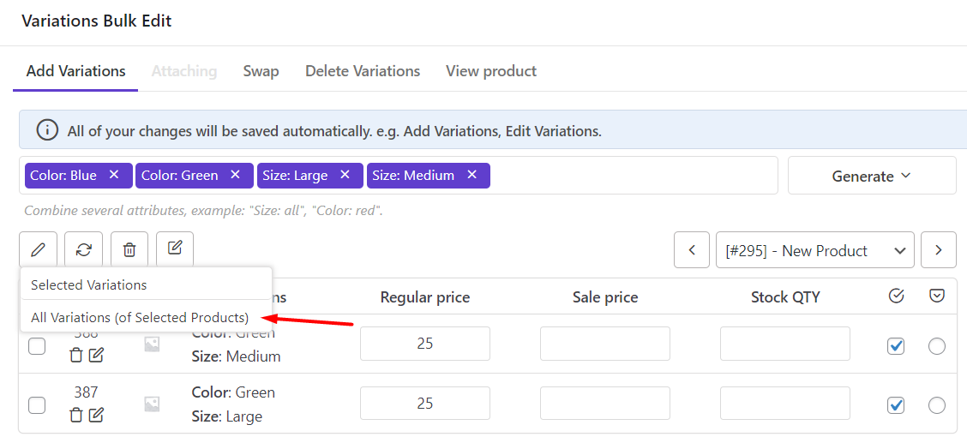
Task: Go to the previous product arrow
Action: (692, 250)
